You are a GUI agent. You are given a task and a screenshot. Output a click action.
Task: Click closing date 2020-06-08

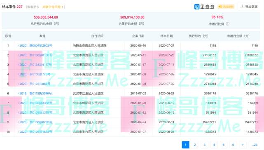(x=166, y=131)
